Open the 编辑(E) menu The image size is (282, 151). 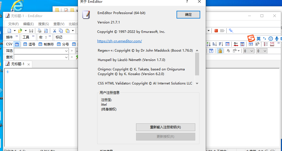point(28,24)
